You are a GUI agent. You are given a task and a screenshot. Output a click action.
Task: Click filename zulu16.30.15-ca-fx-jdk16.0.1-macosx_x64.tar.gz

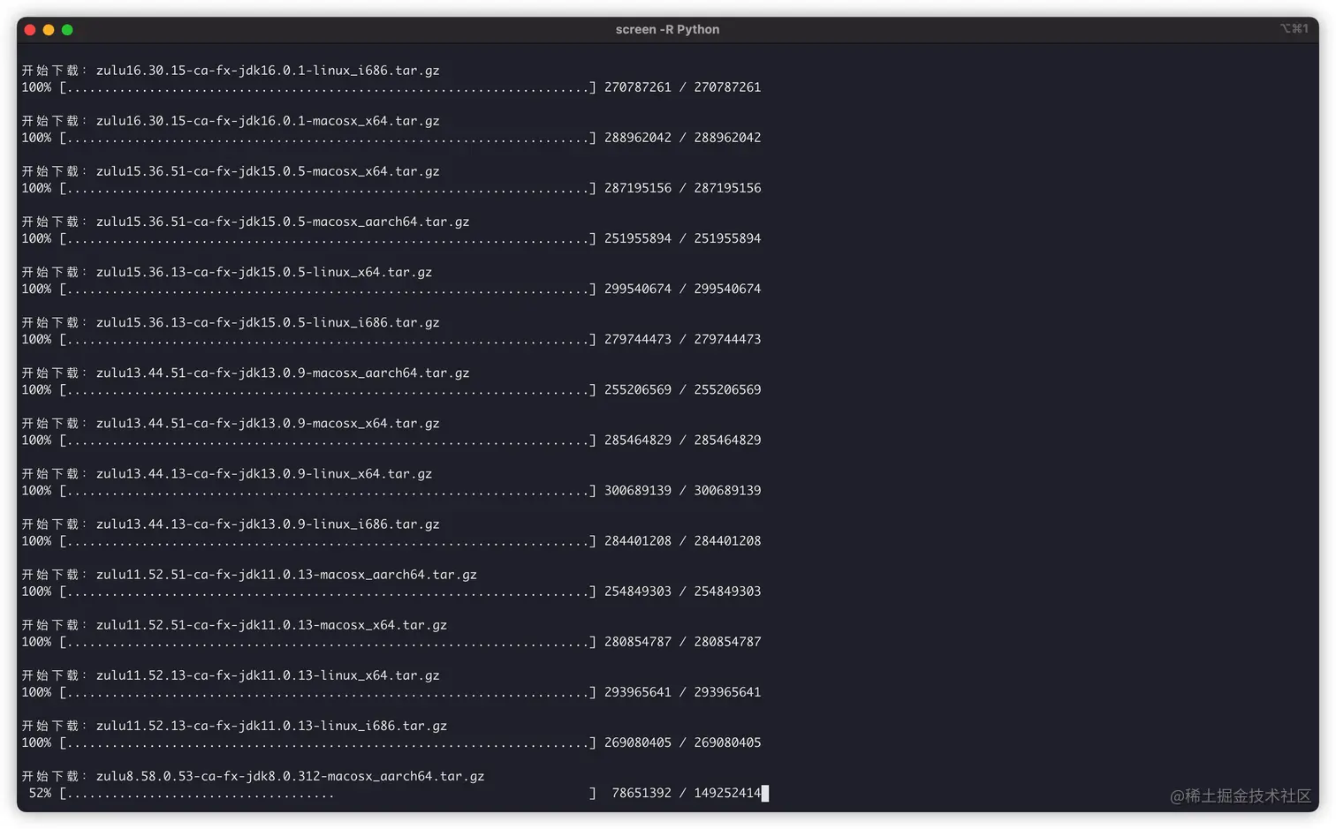pos(268,121)
